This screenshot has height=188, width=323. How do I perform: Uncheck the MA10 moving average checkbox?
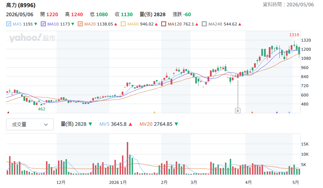pos(43,24)
